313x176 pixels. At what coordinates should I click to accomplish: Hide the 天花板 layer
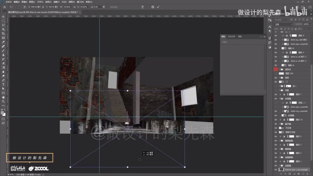tap(276, 128)
